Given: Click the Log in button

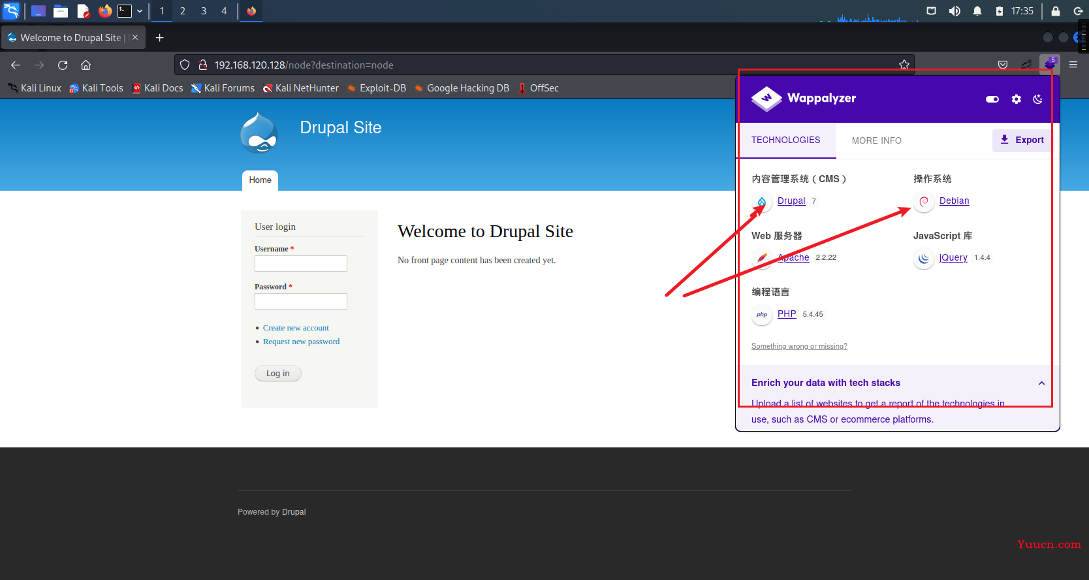Looking at the screenshot, I should click(x=278, y=374).
